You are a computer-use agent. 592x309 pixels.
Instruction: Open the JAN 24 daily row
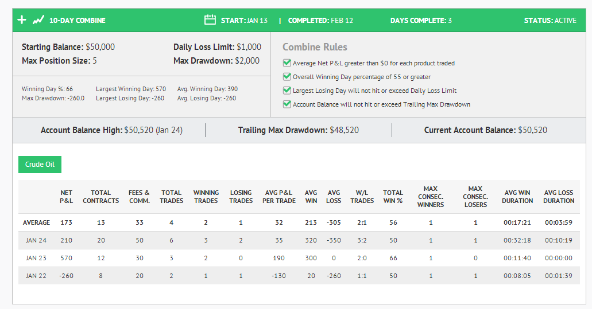[x=299, y=240]
